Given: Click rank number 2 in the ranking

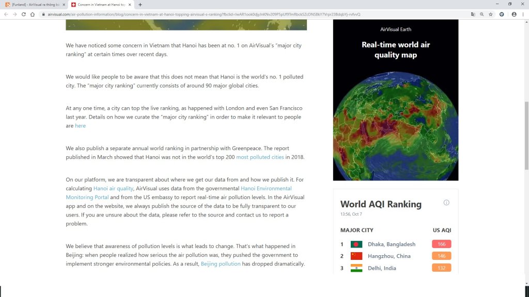Looking at the screenshot, I should tap(342, 256).
